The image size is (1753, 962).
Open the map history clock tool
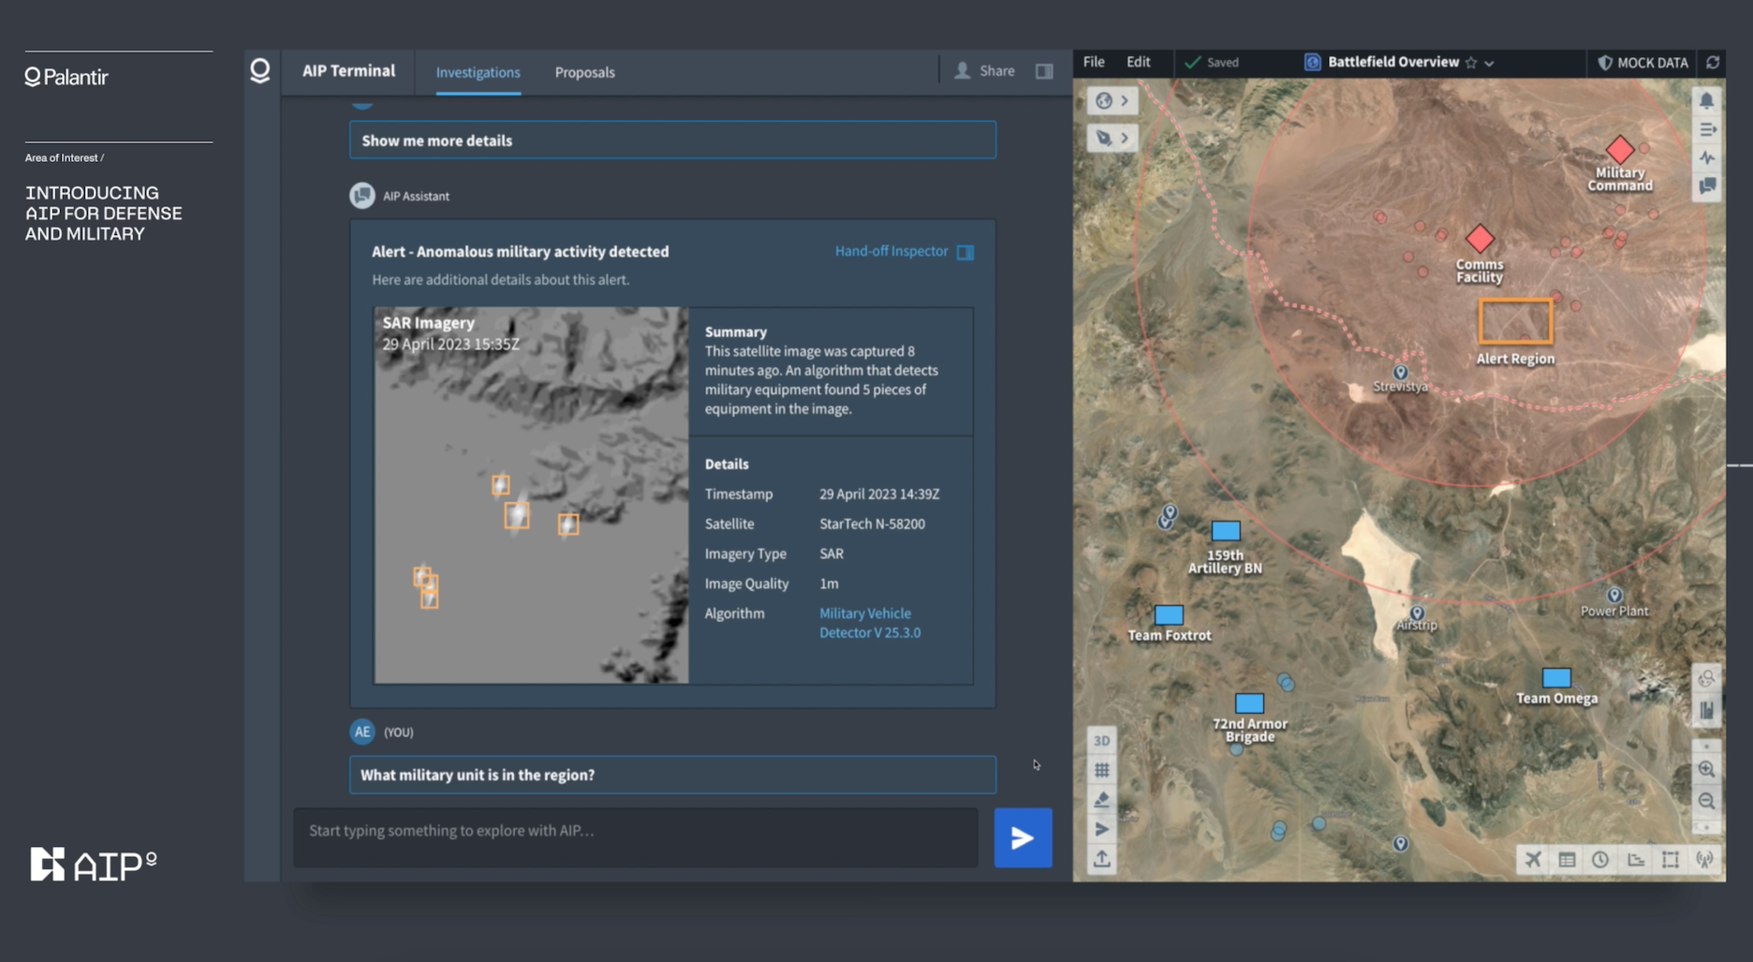coord(1599,859)
